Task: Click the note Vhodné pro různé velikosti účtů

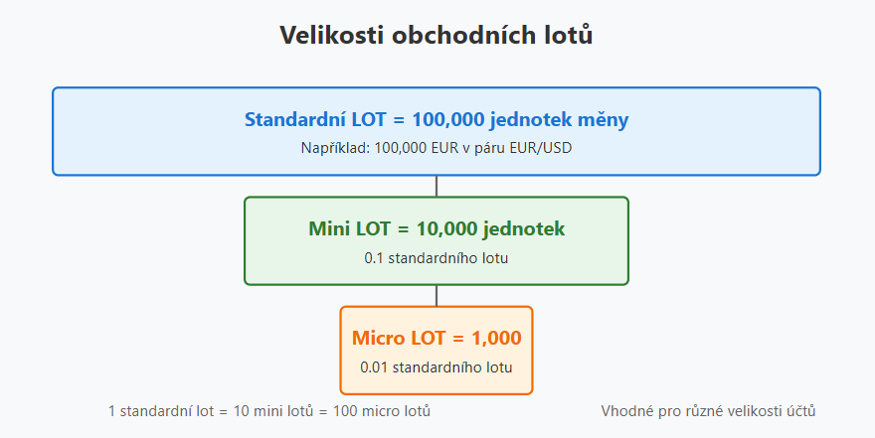Action: pos(708,411)
